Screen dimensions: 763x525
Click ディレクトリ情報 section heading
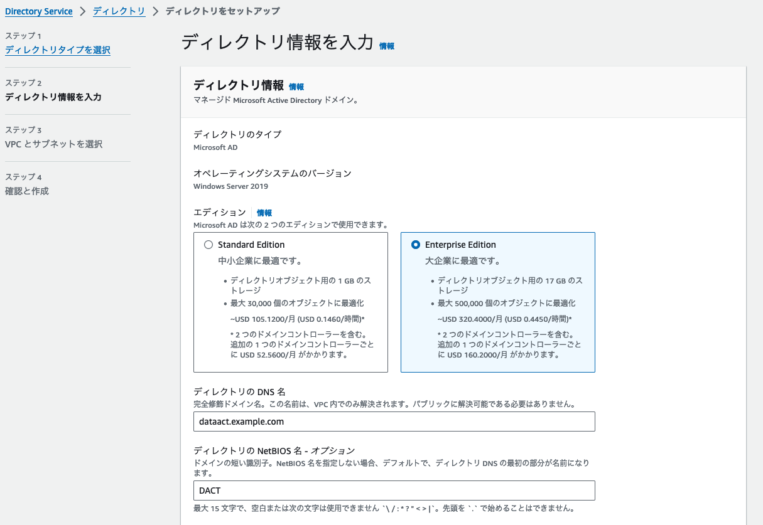[x=239, y=86]
